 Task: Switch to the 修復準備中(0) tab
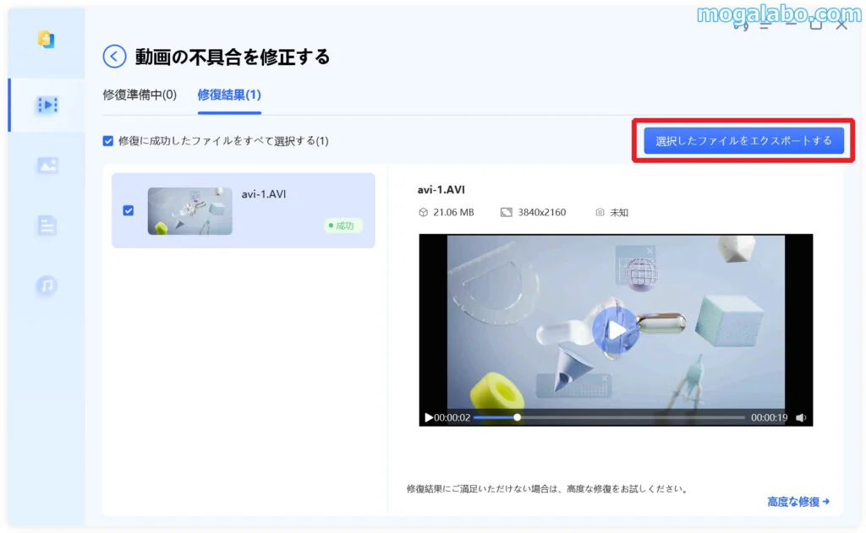click(x=140, y=95)
